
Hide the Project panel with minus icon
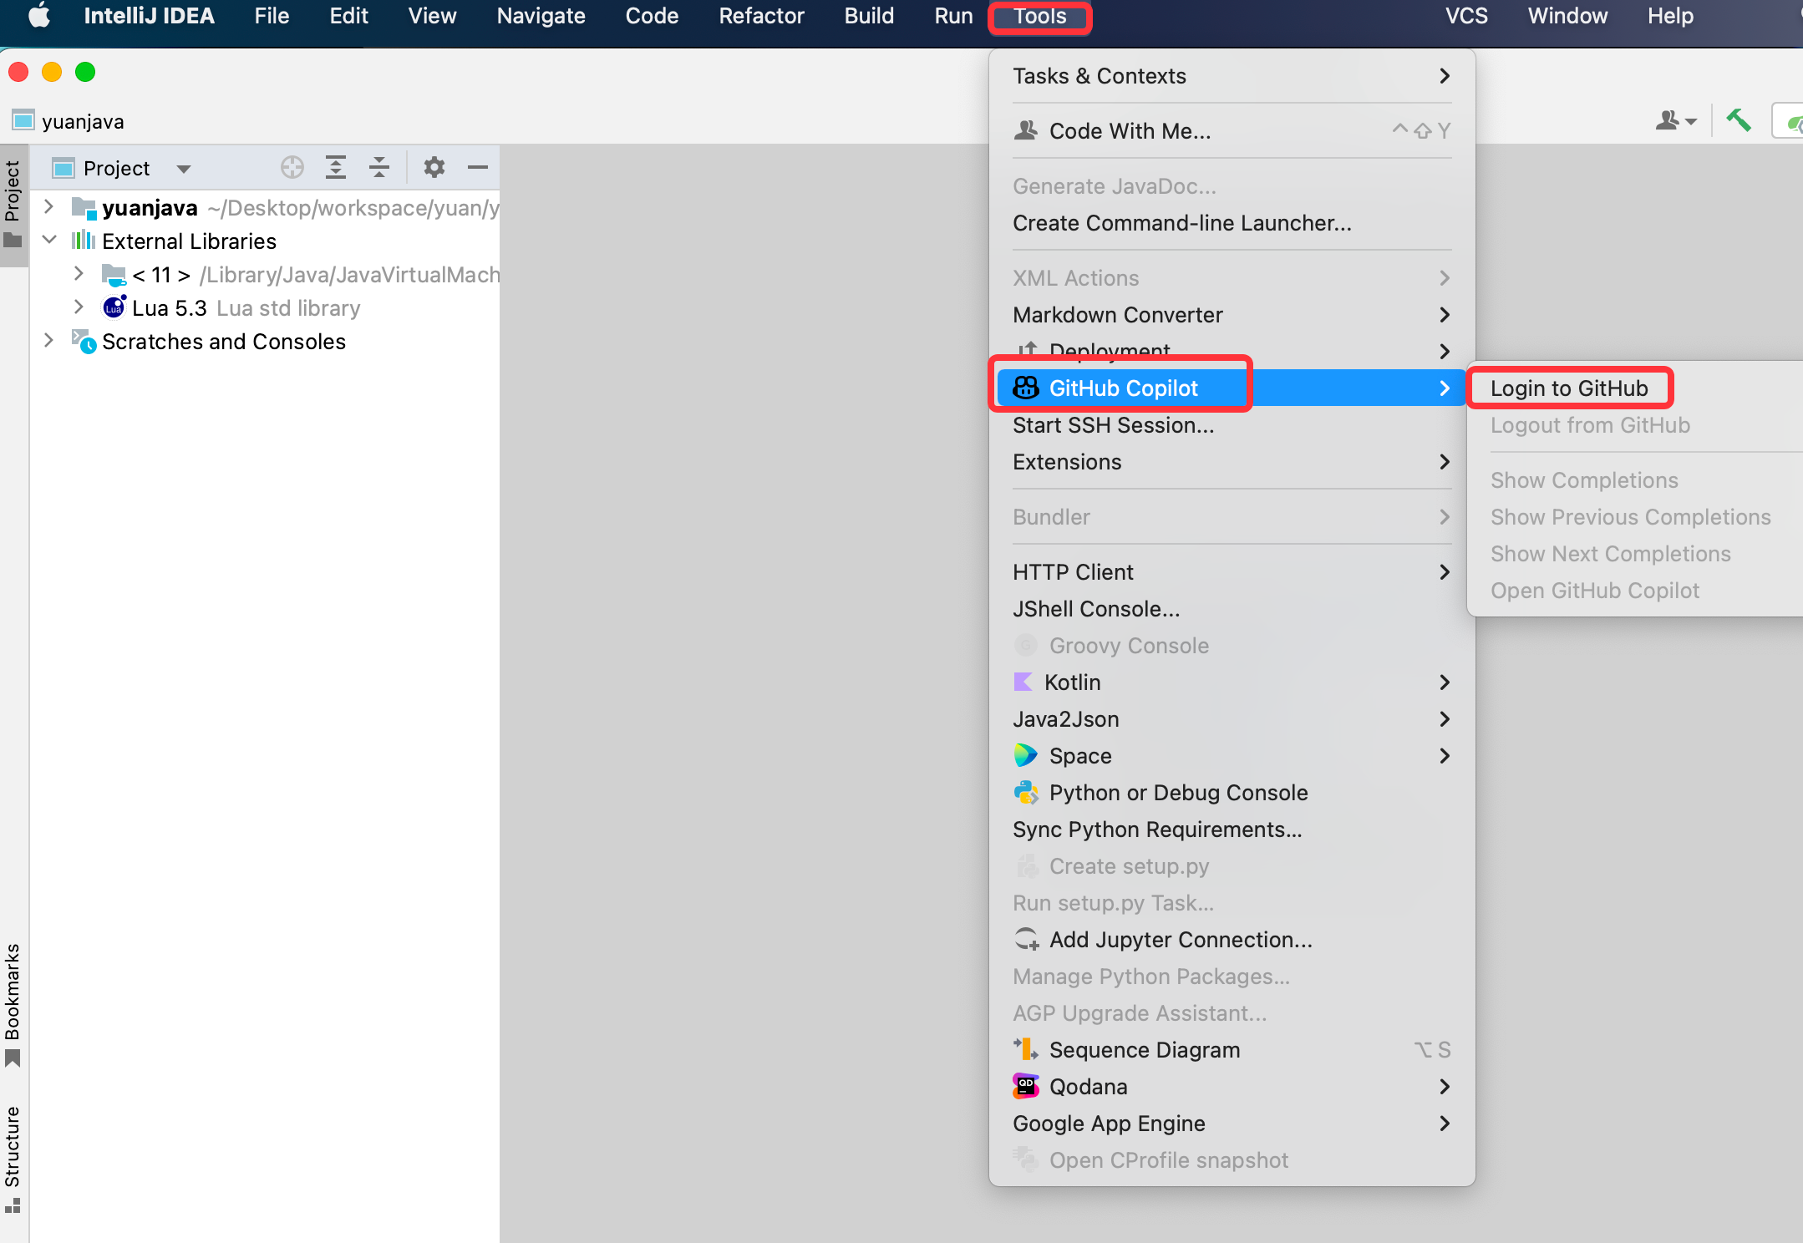pos(478,168)
